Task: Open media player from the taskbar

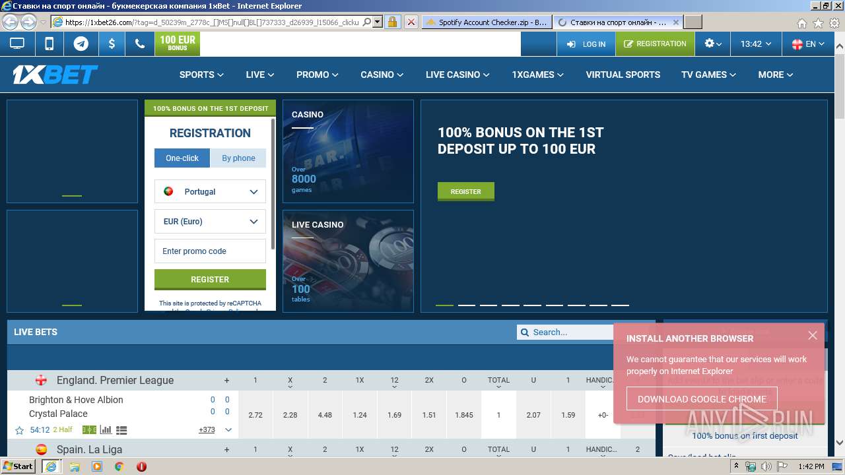Action: pyautogui.click(x=97, y=466)
